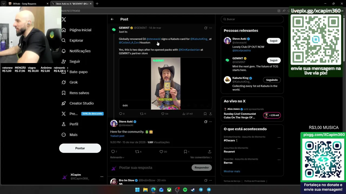Click Mostrar mais under trends
Screen dimensions: 346x194
[x=232, y=171]
